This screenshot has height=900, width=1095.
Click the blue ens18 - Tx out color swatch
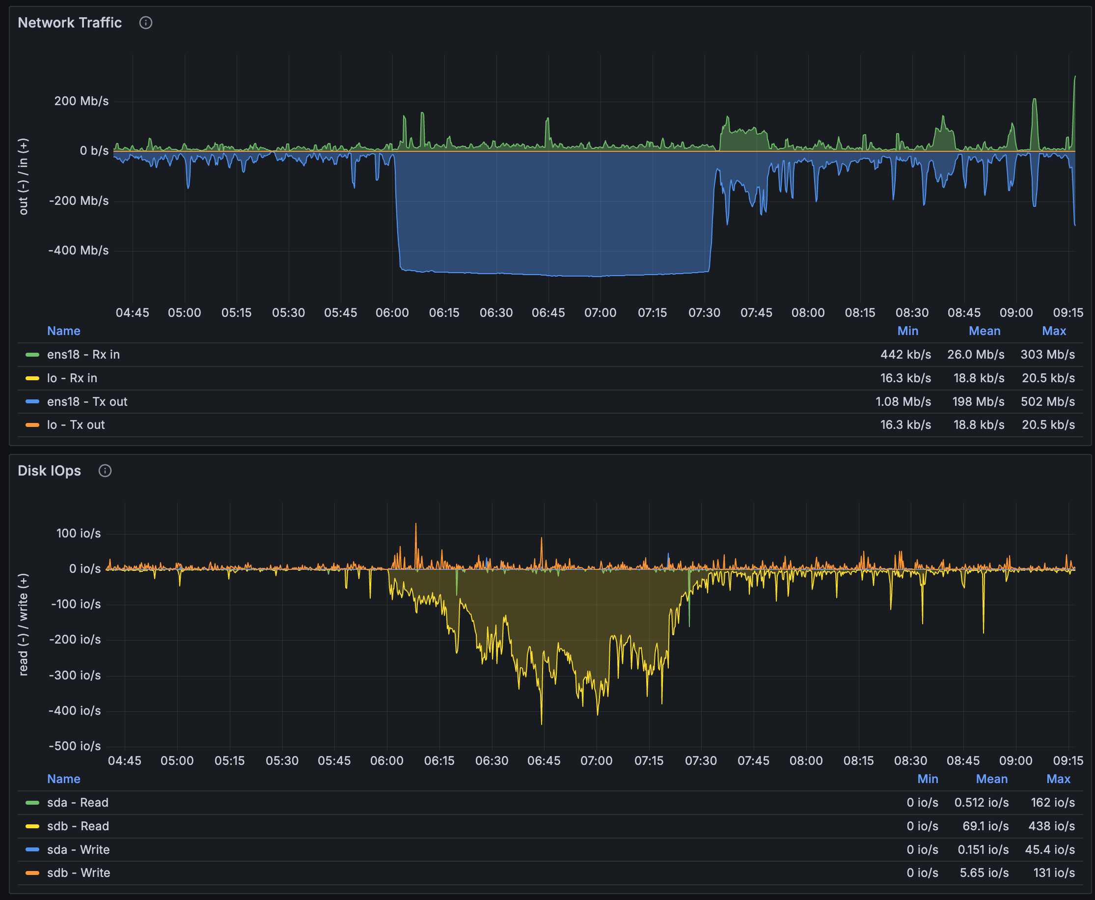[32, 402]
